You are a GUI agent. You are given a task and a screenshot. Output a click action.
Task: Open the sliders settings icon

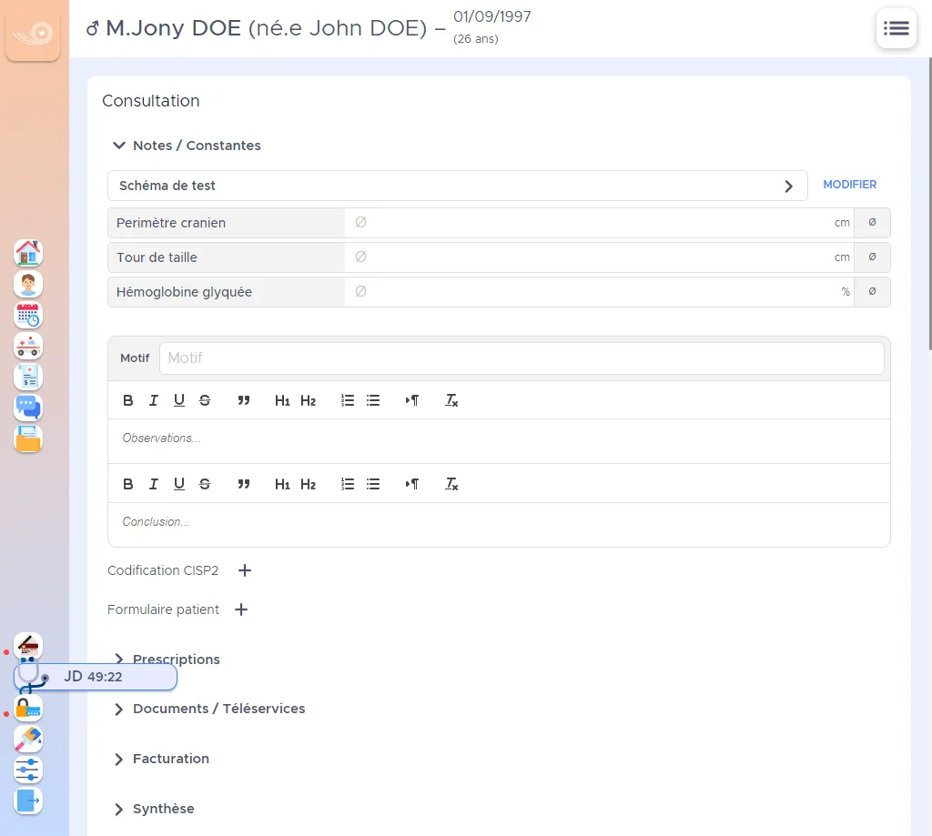(28, 770)
